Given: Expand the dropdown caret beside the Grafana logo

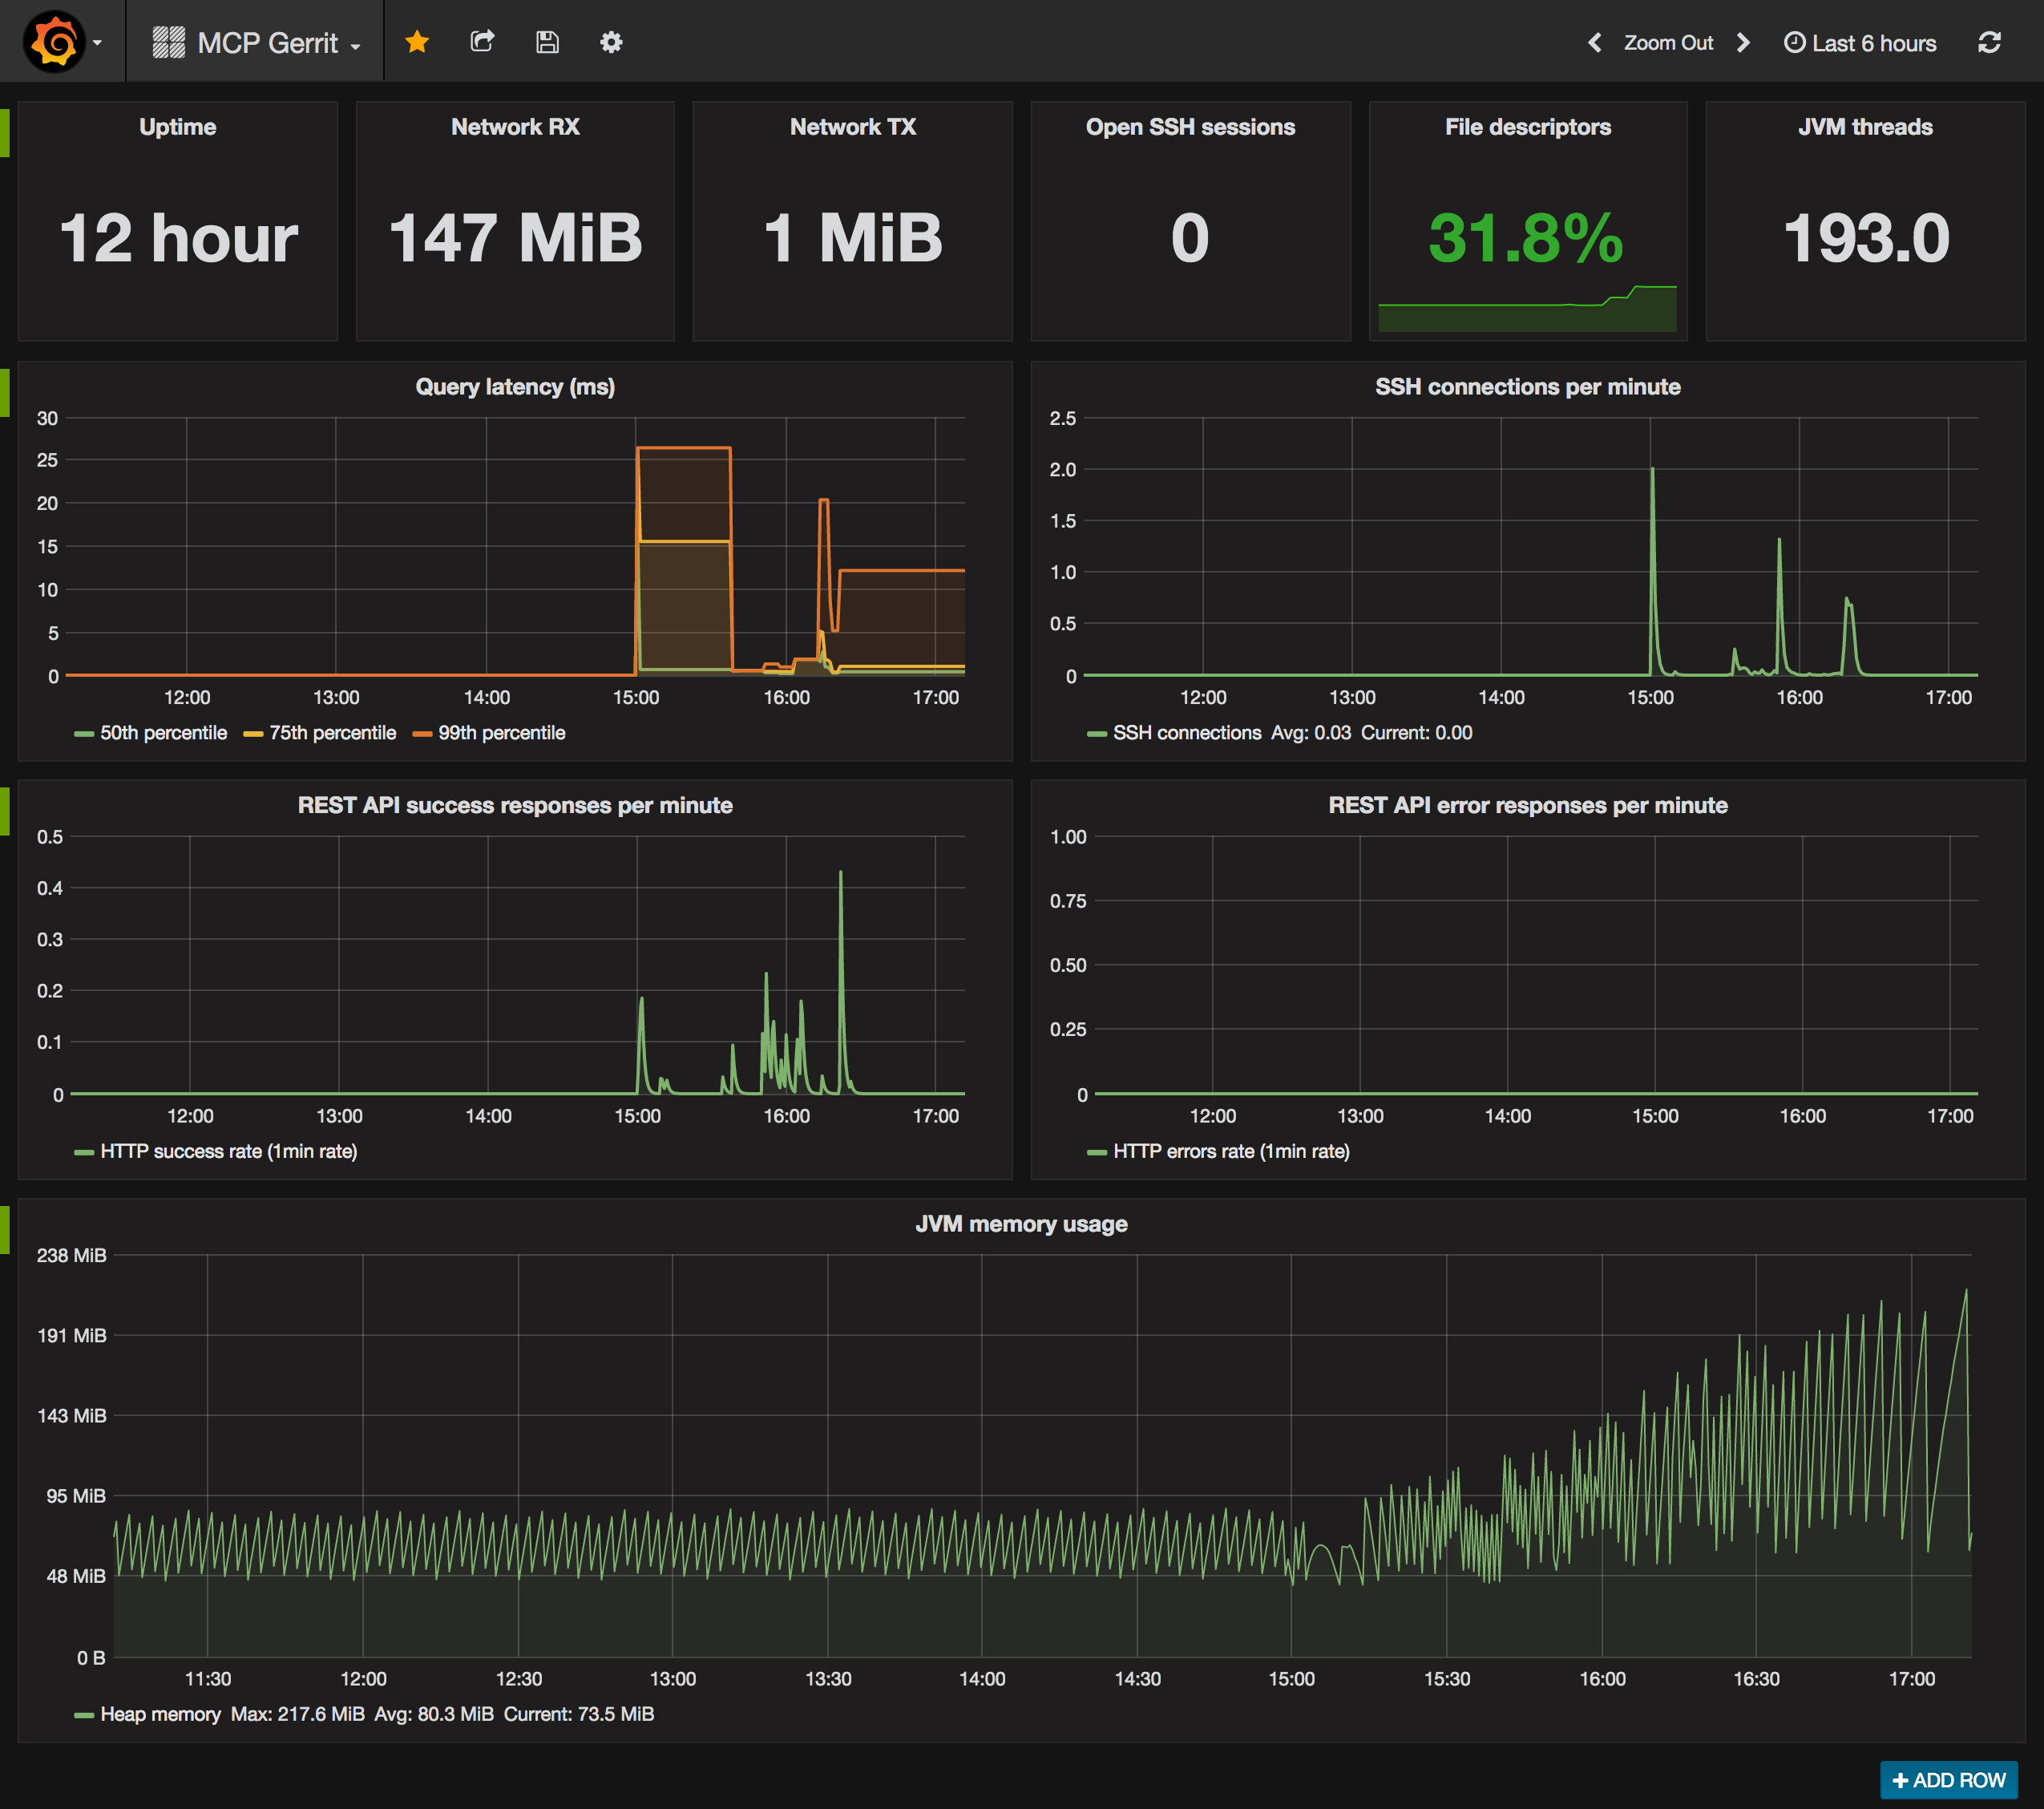Looking at the screenshot, I should coord(97,44).
